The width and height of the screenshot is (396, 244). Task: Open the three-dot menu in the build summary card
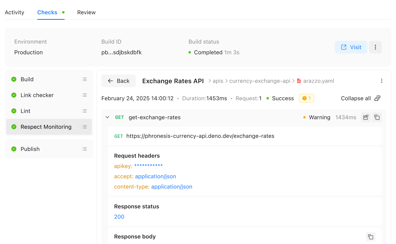point(375,47)
